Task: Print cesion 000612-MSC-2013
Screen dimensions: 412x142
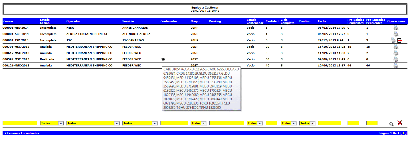Action: [396, 53]
